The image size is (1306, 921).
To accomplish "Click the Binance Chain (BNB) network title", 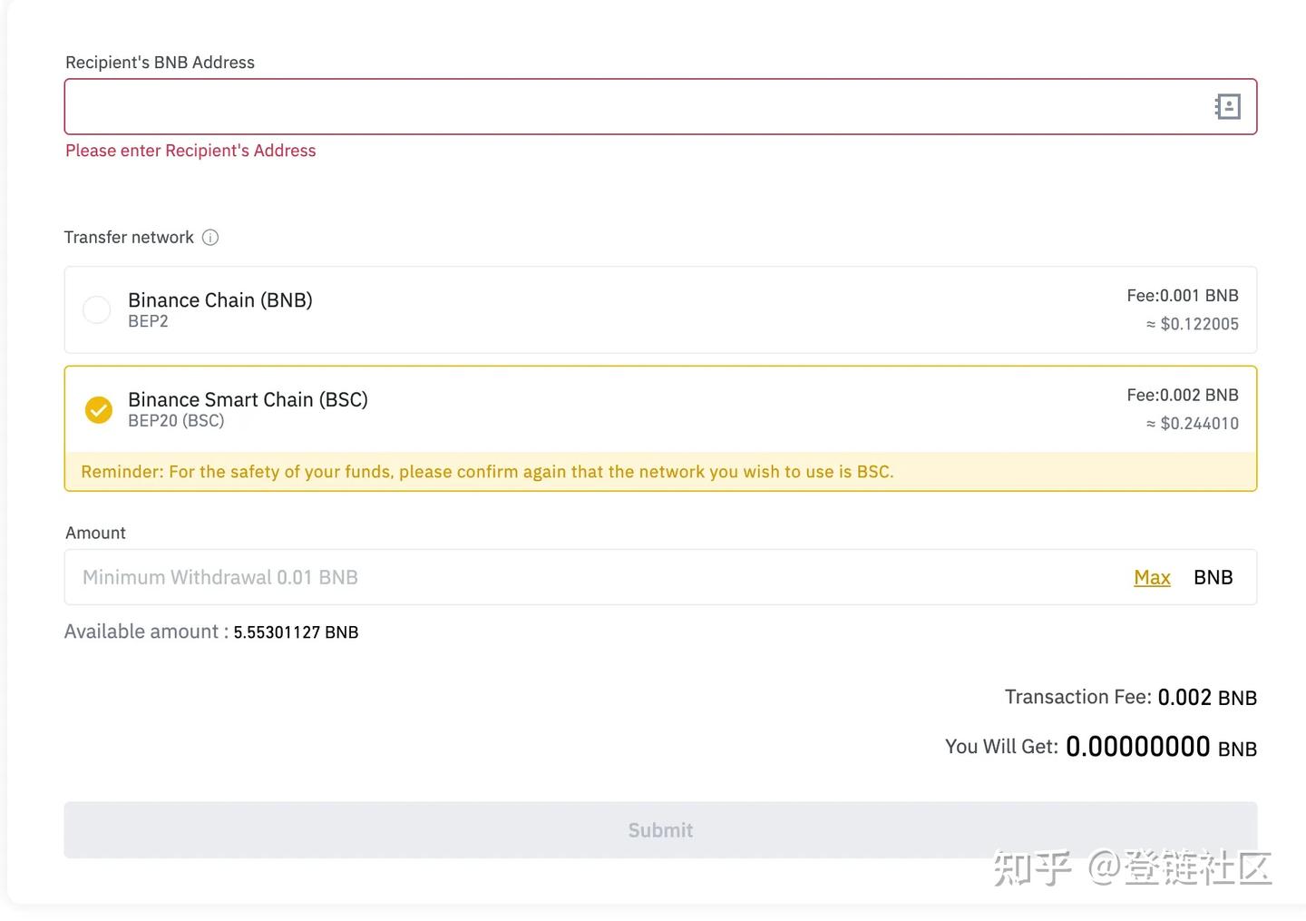I will (x=220, y=300).
